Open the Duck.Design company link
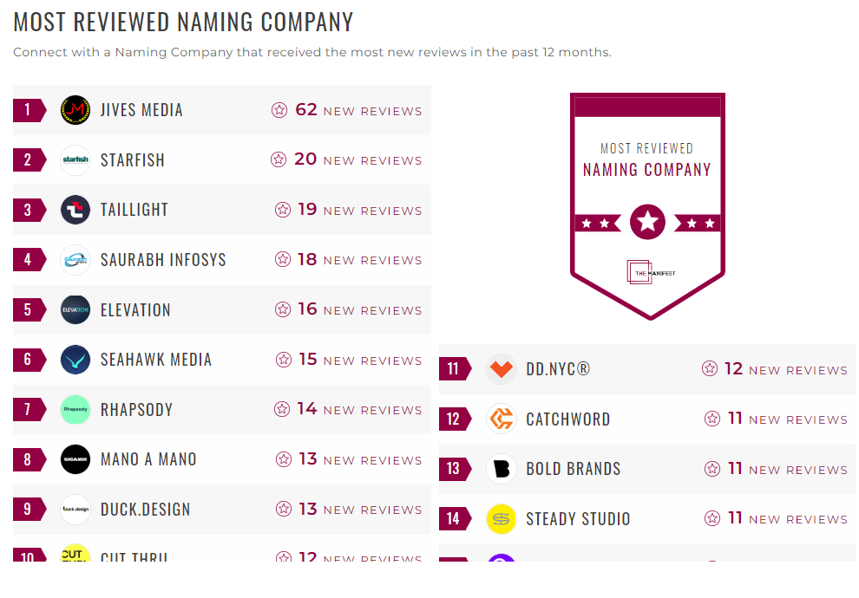The image size is (859, 598). pos(145,510)
